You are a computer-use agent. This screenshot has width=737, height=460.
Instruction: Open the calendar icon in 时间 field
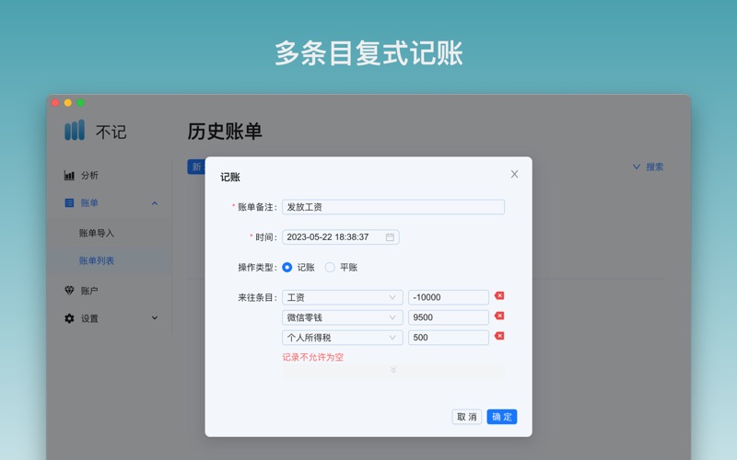point(390,237)
